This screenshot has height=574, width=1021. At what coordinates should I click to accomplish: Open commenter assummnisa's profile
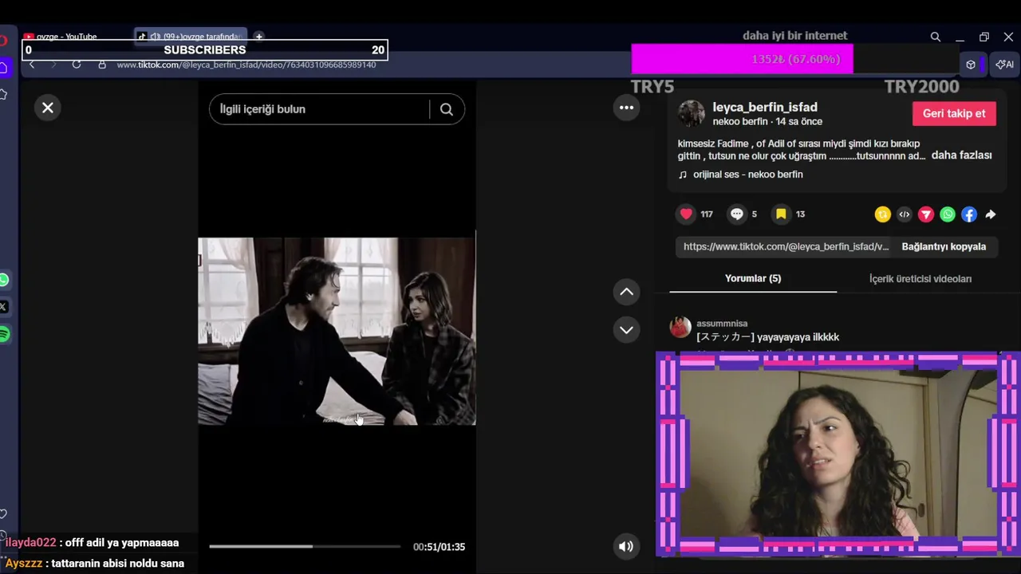pyautogui.click(x=722, y=323)
